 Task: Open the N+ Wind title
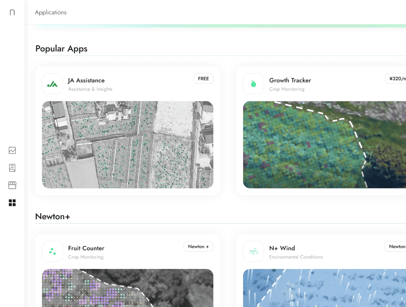(x=282, y=248)
